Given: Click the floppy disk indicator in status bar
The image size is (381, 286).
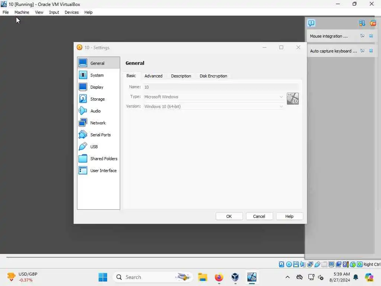Looking at the screenshot, I should pos(296,264).
